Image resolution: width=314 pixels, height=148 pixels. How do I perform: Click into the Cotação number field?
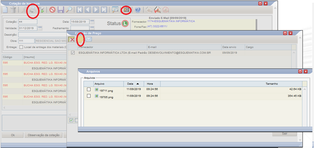pyautogui.click(x=28, y=22)
